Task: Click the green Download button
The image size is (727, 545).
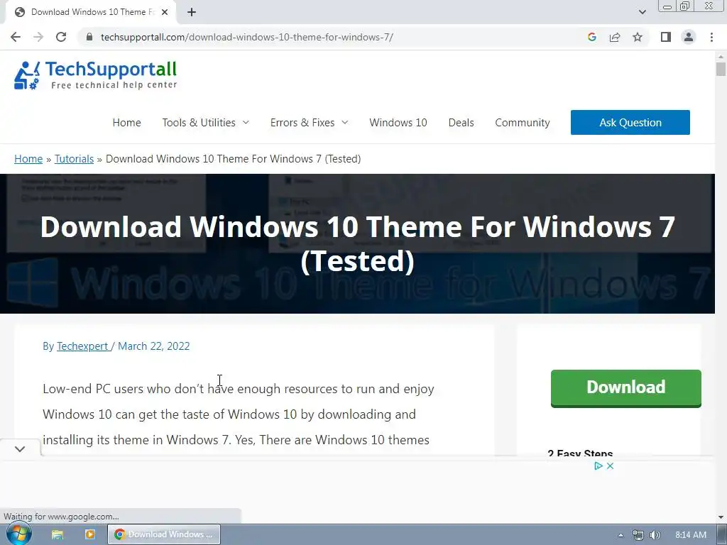Action: [x=626, y=388]
